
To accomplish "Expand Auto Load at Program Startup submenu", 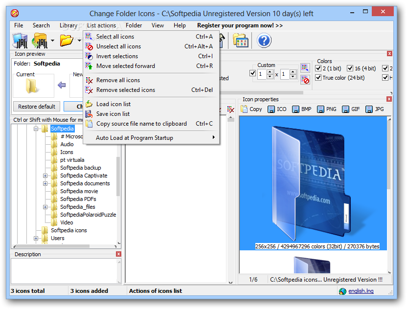I will pyautogui.click(x=151, y=138).
